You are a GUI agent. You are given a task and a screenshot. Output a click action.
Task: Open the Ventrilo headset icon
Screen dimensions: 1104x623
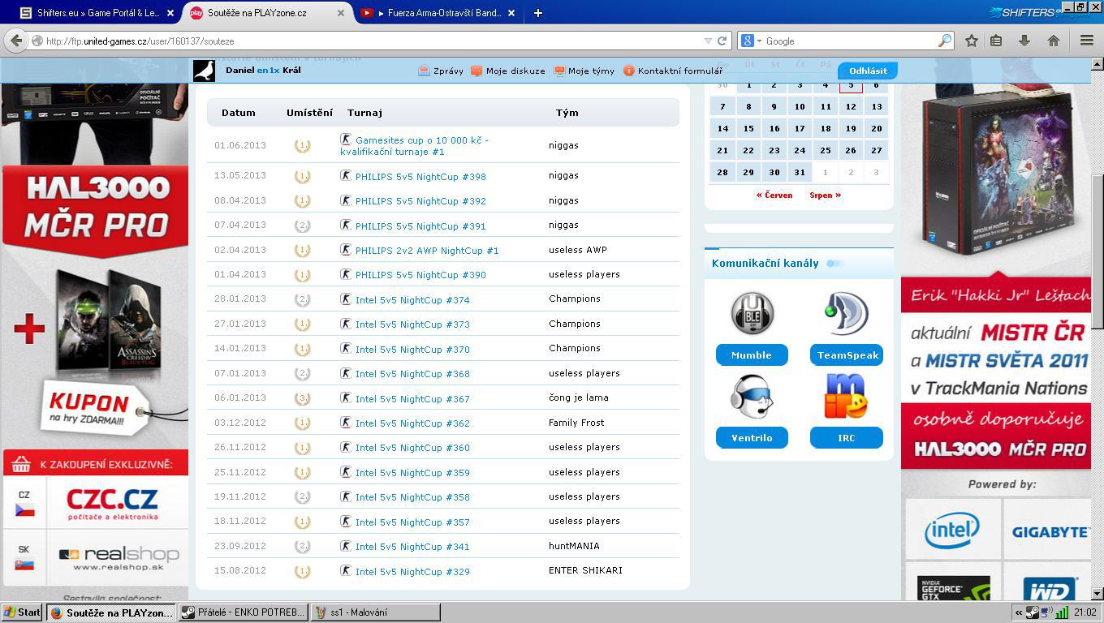pyautogui.click(x=752, y=397)
